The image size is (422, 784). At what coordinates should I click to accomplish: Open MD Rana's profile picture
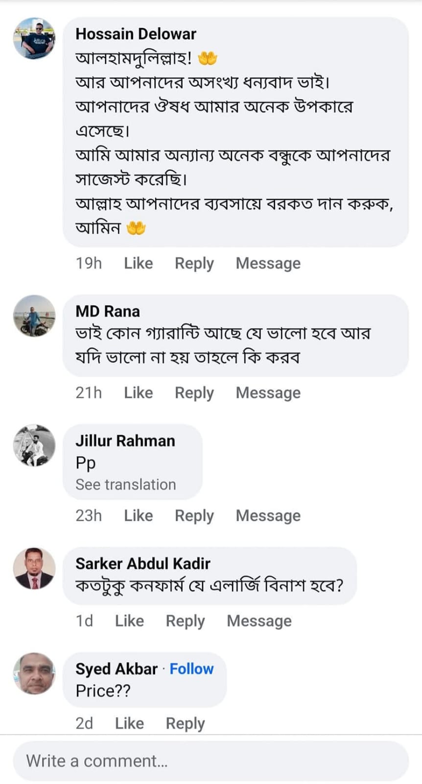click(x=34, y=316)
